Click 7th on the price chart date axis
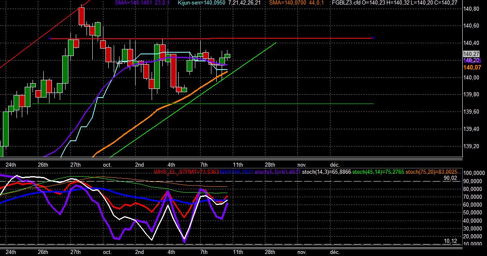The width and height of the screenshot is (487, 256). [204, 165]
